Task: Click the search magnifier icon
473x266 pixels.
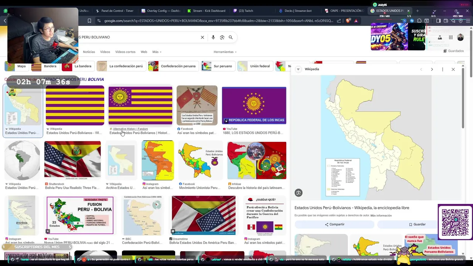Action: (x=231, y=37)
